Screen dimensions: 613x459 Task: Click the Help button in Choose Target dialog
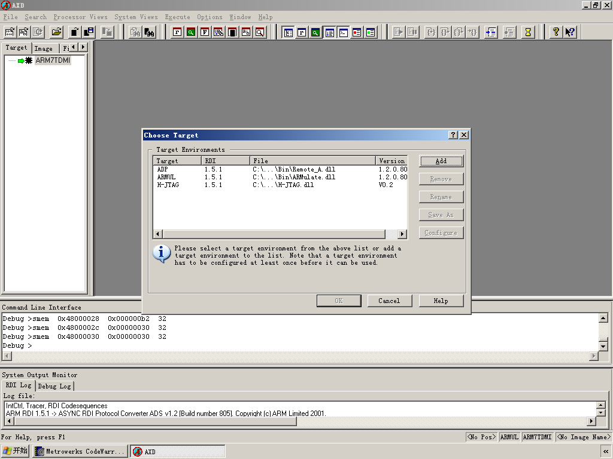pos(441,301)
